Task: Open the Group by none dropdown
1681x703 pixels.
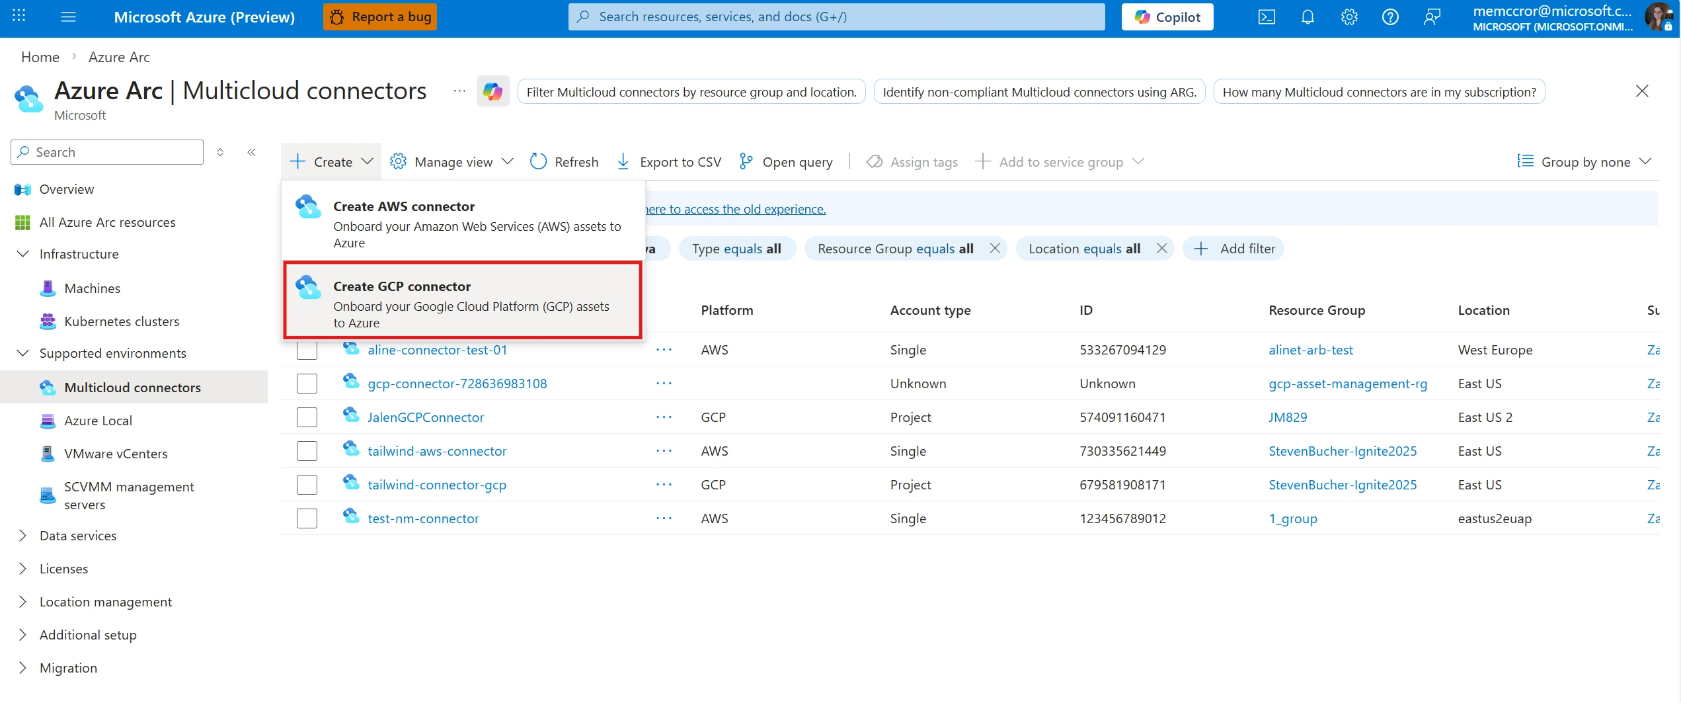Action: 1583,161
